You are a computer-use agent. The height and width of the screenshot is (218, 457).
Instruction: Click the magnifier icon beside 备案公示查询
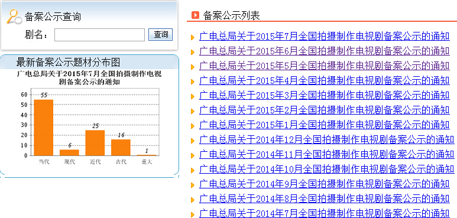click(x=14, y=17)
